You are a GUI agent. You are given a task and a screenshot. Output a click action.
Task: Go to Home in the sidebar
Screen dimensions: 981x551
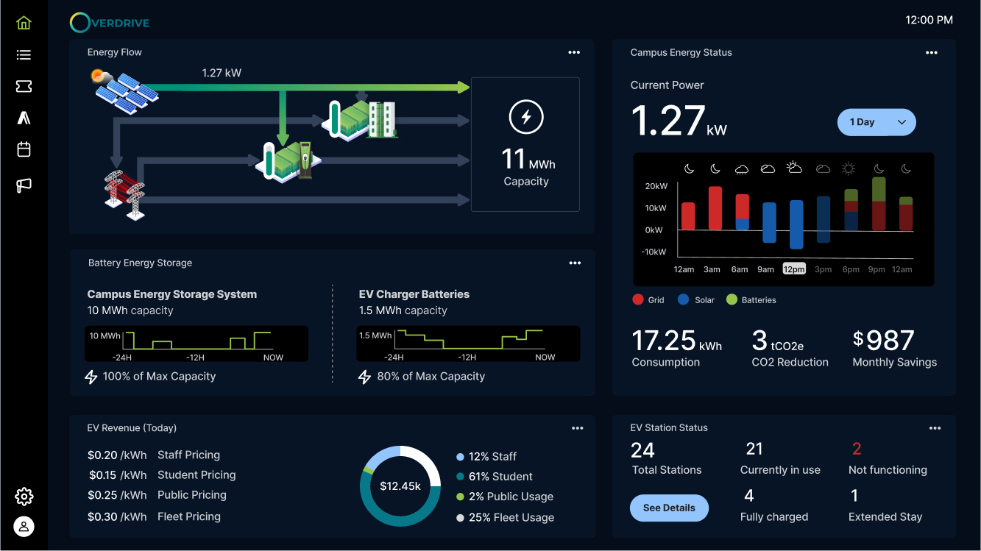[24, 23]
